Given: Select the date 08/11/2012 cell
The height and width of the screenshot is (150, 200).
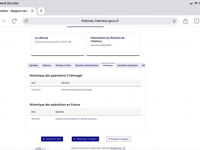Looking at the screenshot, I should (x=36, y=119).
